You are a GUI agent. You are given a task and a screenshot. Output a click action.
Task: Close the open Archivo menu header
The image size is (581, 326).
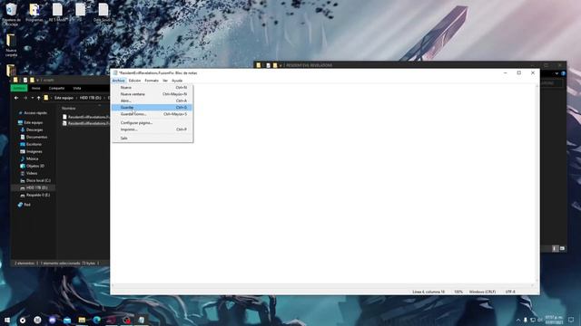[x=119, y=81]
